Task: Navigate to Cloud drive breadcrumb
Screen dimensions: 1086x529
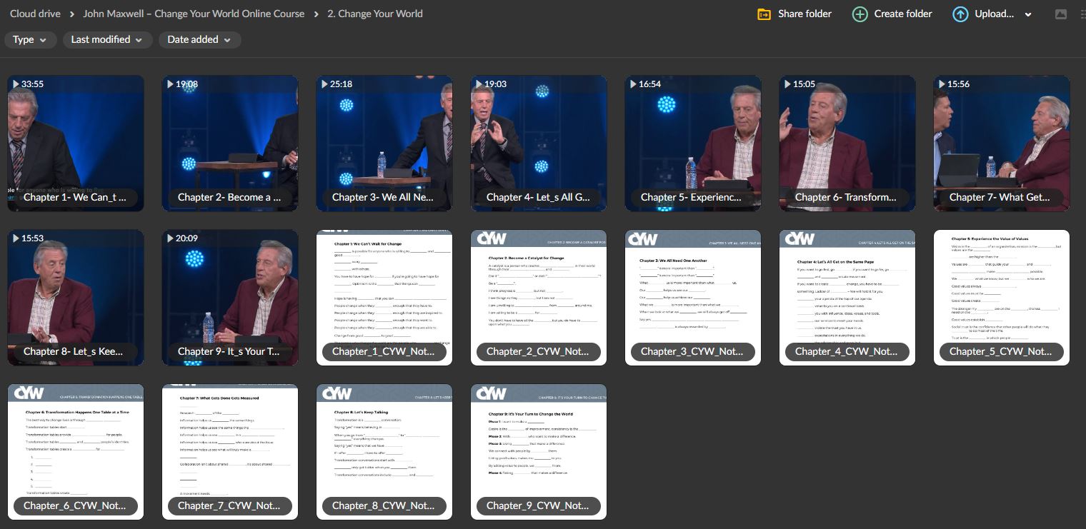Action: 34,14
